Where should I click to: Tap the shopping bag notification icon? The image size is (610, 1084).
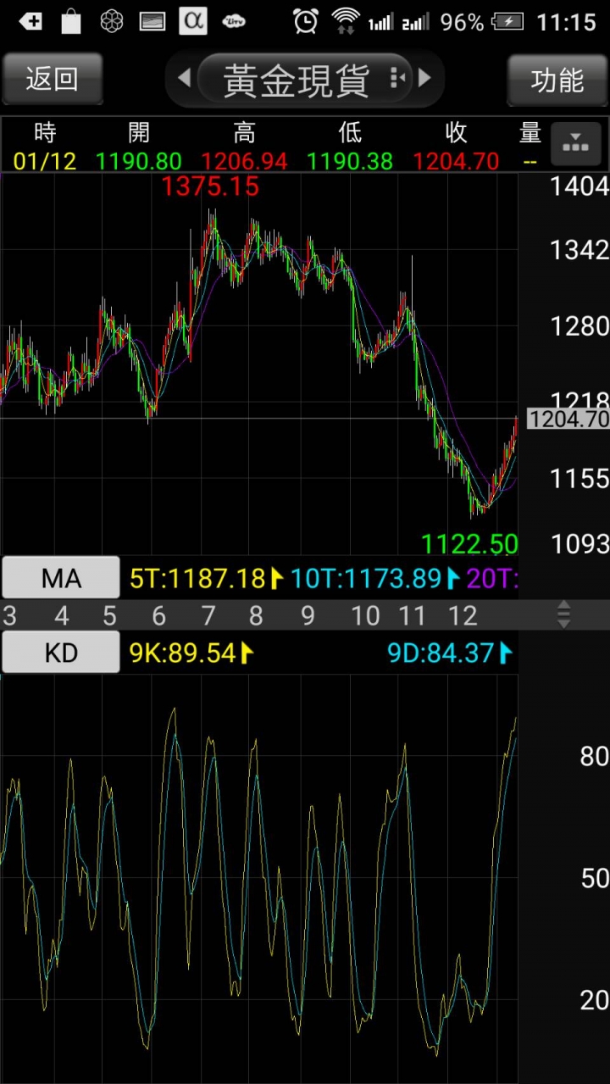[x=71, y=21]
